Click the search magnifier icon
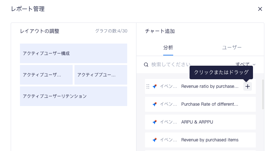This screenshot has width=274, height=151. pos(146,65)
